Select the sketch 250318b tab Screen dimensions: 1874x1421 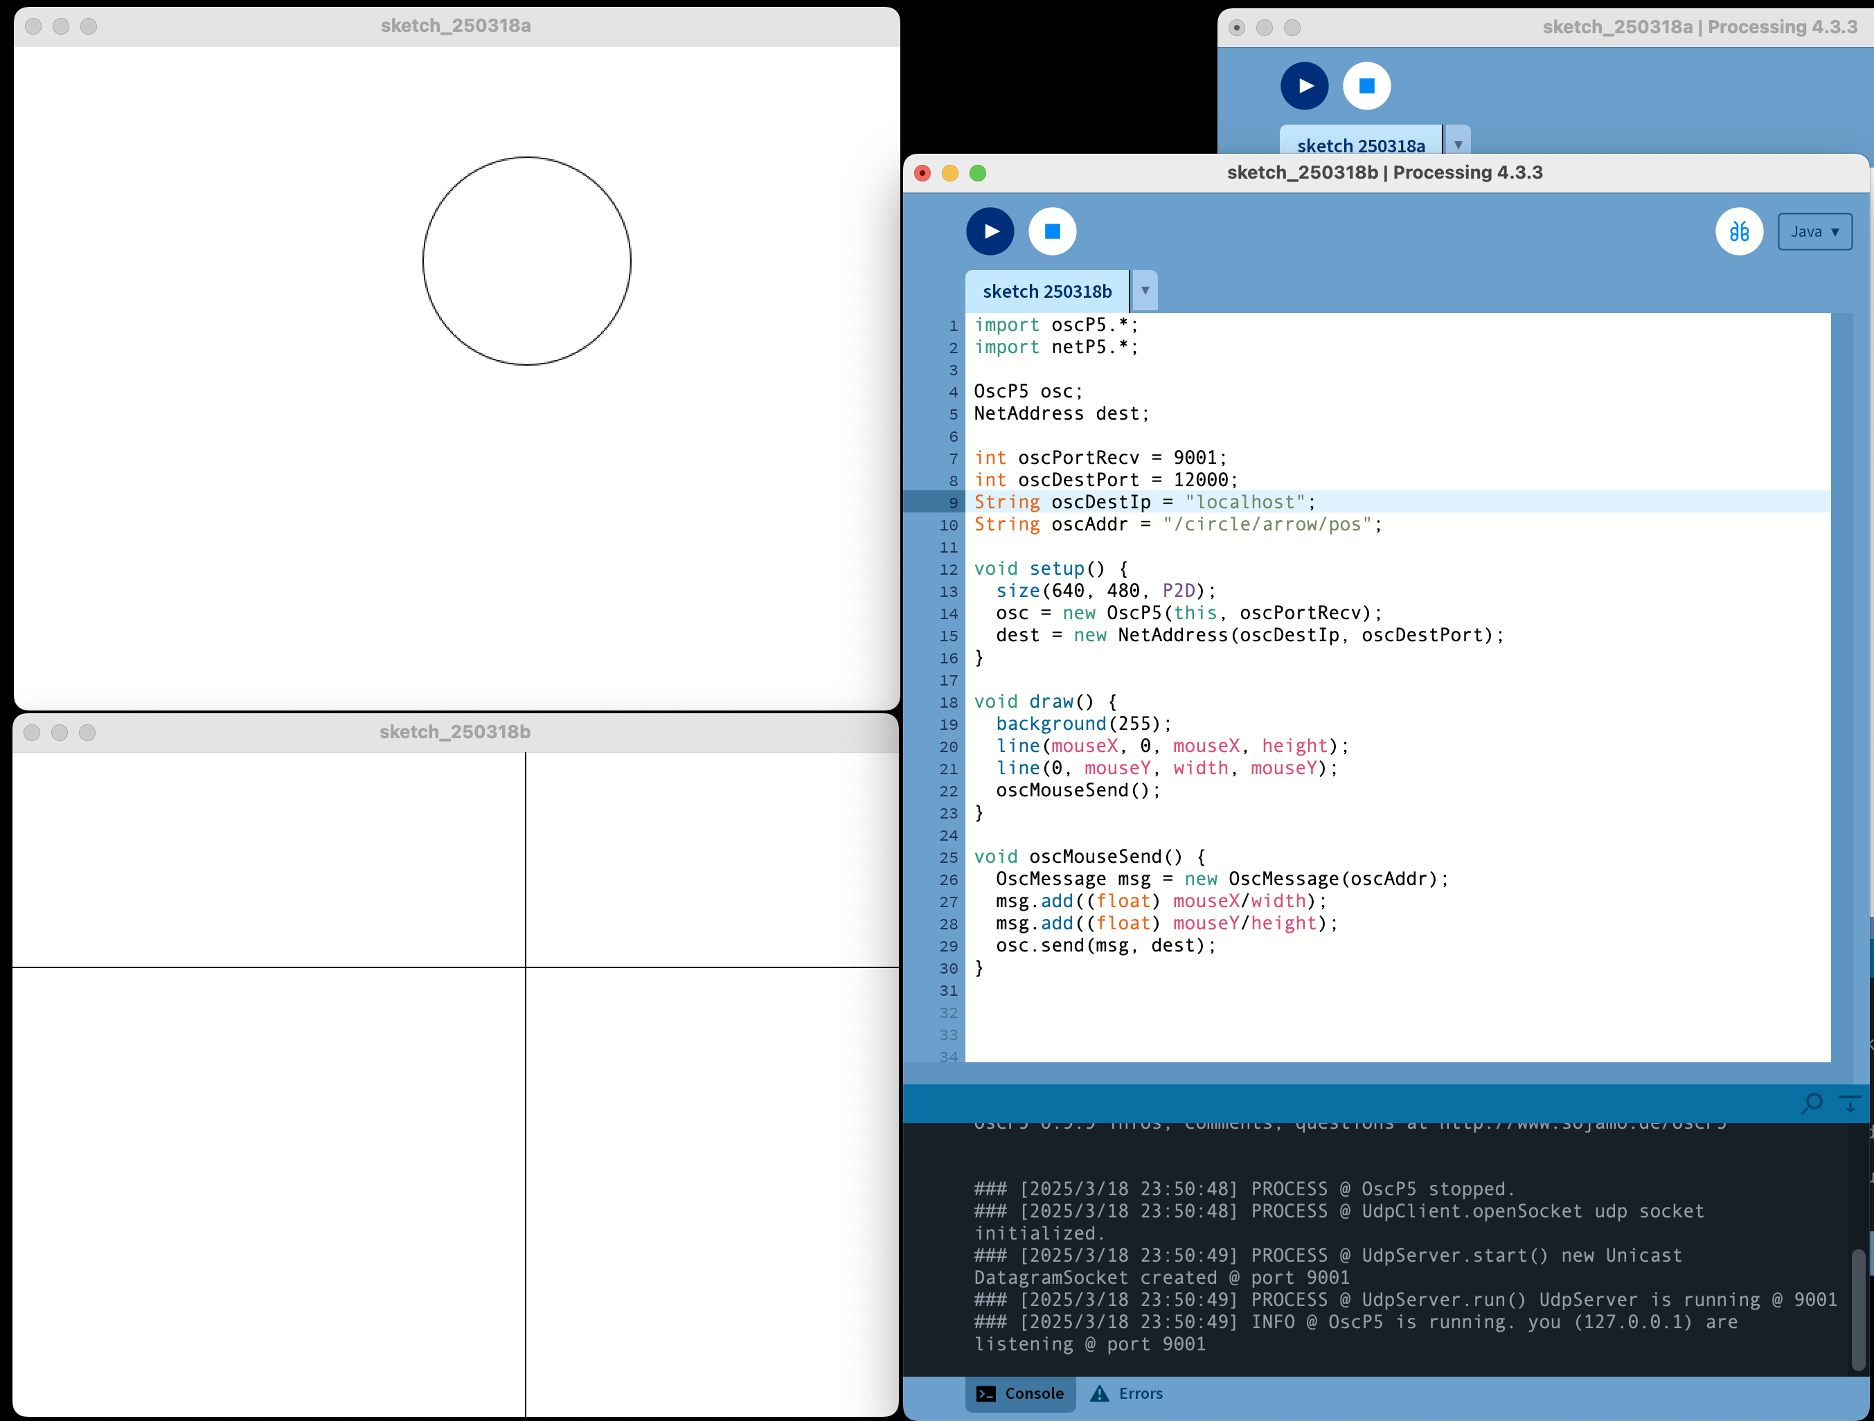coord(1047,292)
